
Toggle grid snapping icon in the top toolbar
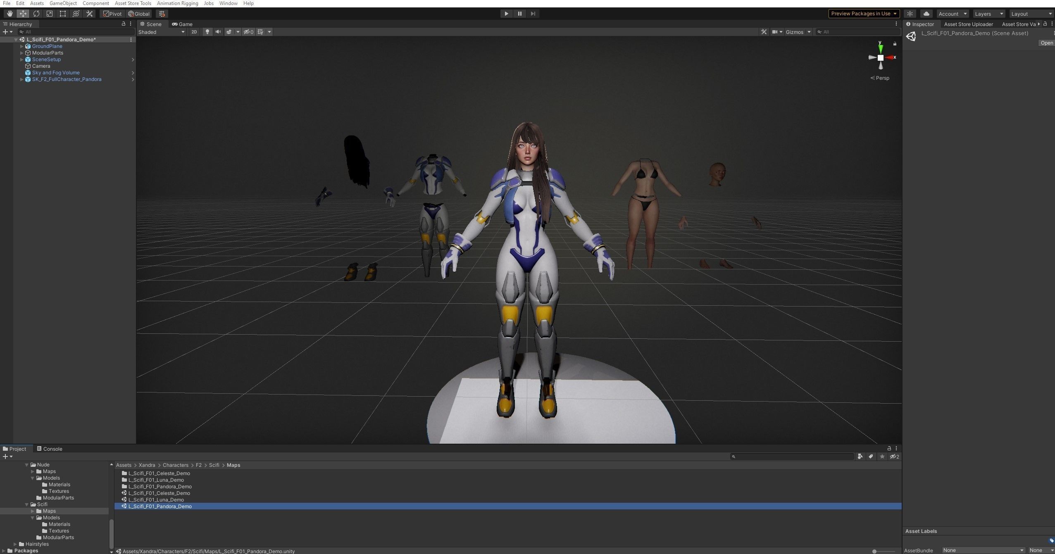[162, 14]
